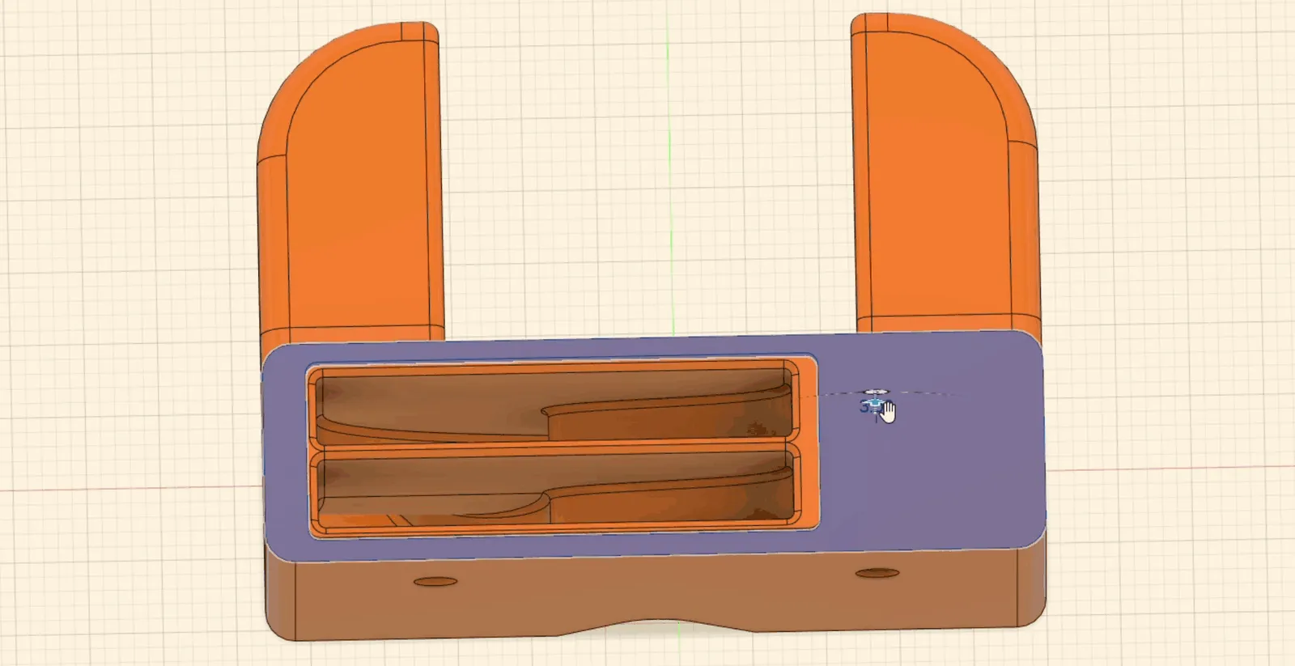Click the blue extrude distance arrow manipulator

pos(874,401)
